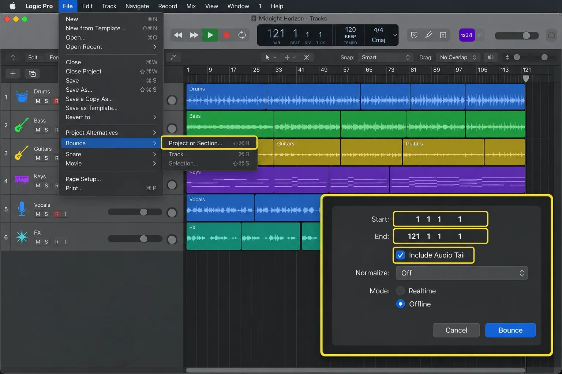Click the Vocals track microphone icon
This screenshot has height=374, width=562.
22,209
